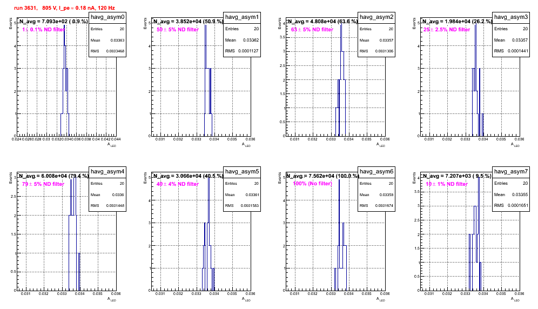
Task: Click the Mean value 0.03361
Action: pyautogui.click(x=252, y=194)
